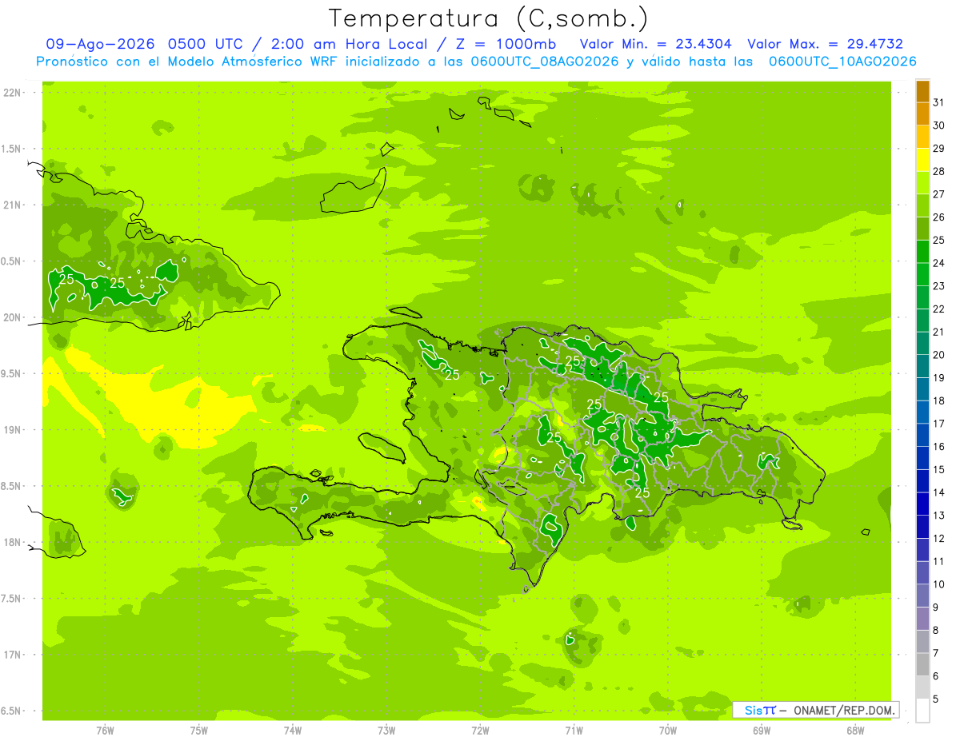The height and width of the screenshot is (741, 960).
Task: Click the "Valor Min. = 23.4304" value
Action: 656,44
